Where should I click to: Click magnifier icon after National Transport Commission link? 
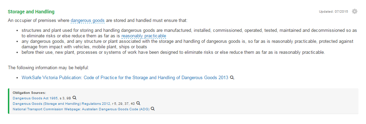(x=153, y=109)
